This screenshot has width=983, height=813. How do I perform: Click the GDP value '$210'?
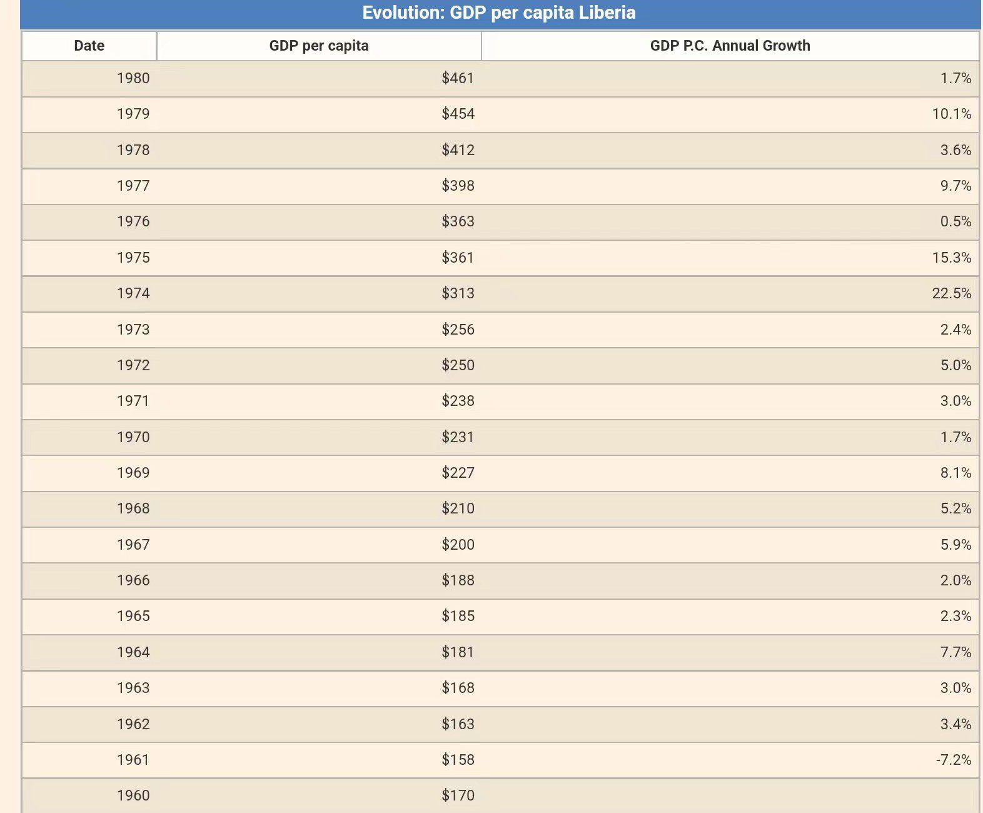click(x=458, y=508)
